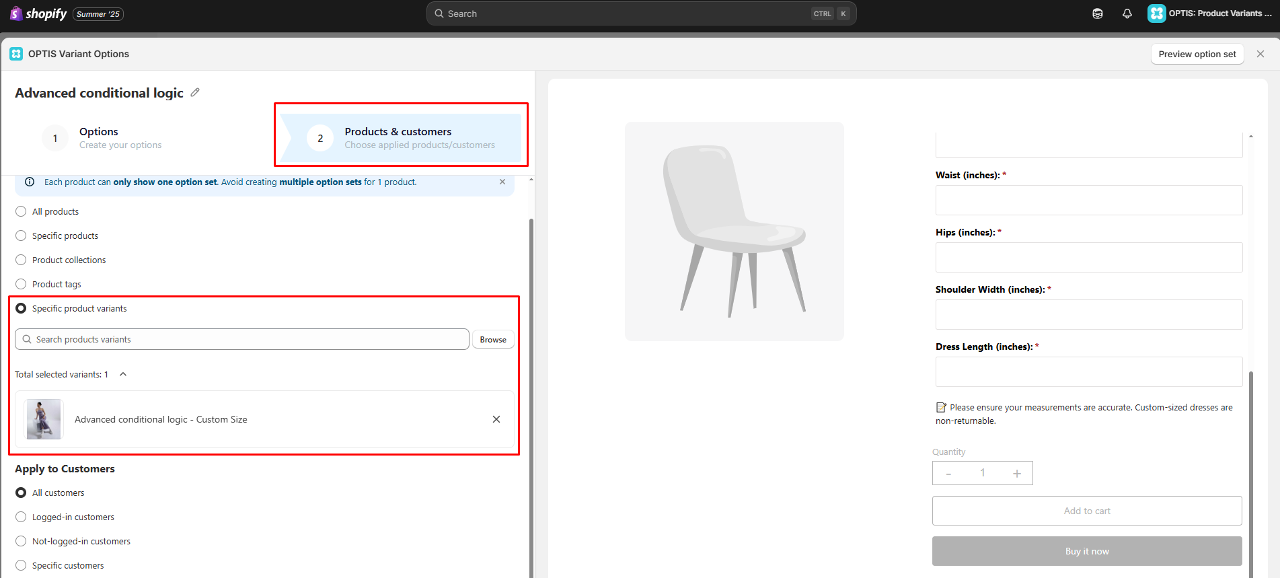The width and height of the screenshot is (1280, 578).
Task: Increase quantity with plus button
Action: pyautogui.click(x=1017, y=474)
